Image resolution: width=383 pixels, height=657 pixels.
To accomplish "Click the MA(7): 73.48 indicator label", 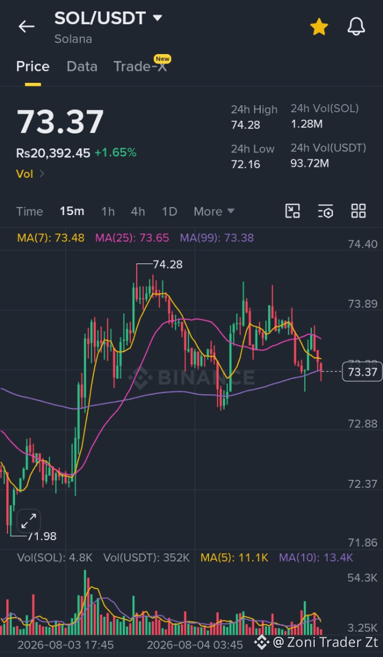I will [51, 238].
